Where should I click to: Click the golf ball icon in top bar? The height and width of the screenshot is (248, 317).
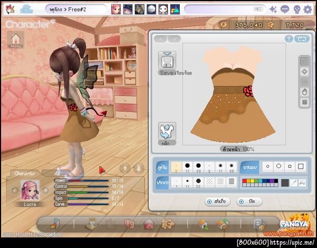[x=152, y=10]
